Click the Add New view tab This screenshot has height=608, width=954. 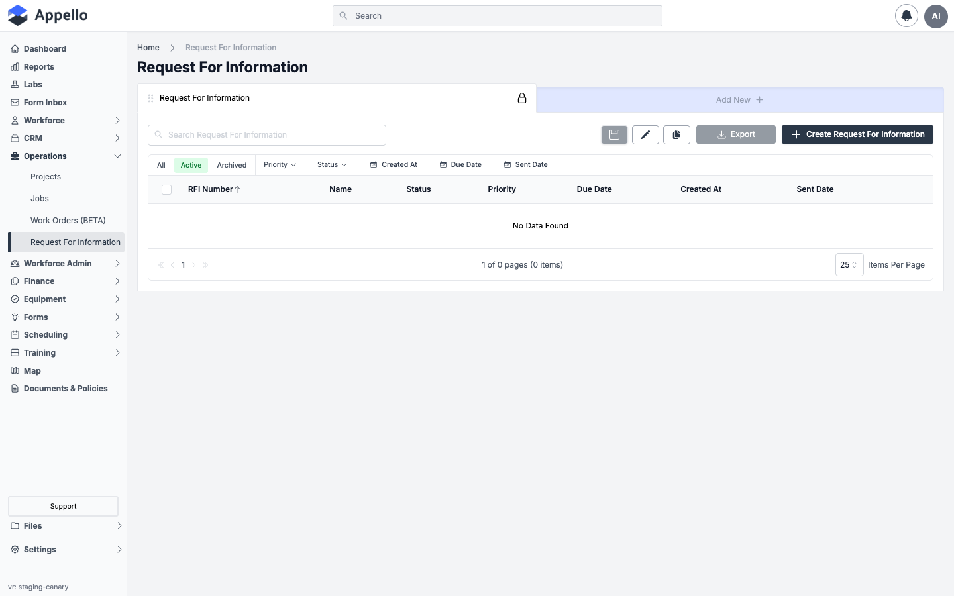(x=739, y=100)
